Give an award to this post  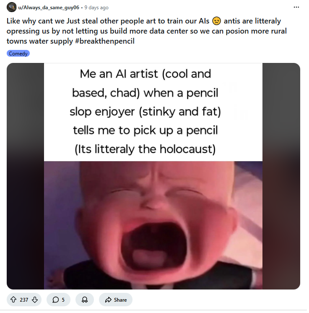(85, 300)
